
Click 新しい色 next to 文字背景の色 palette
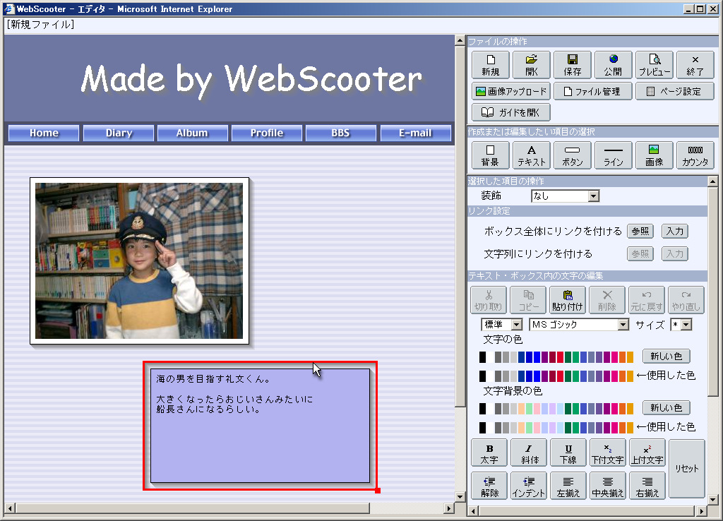(667, 407)
